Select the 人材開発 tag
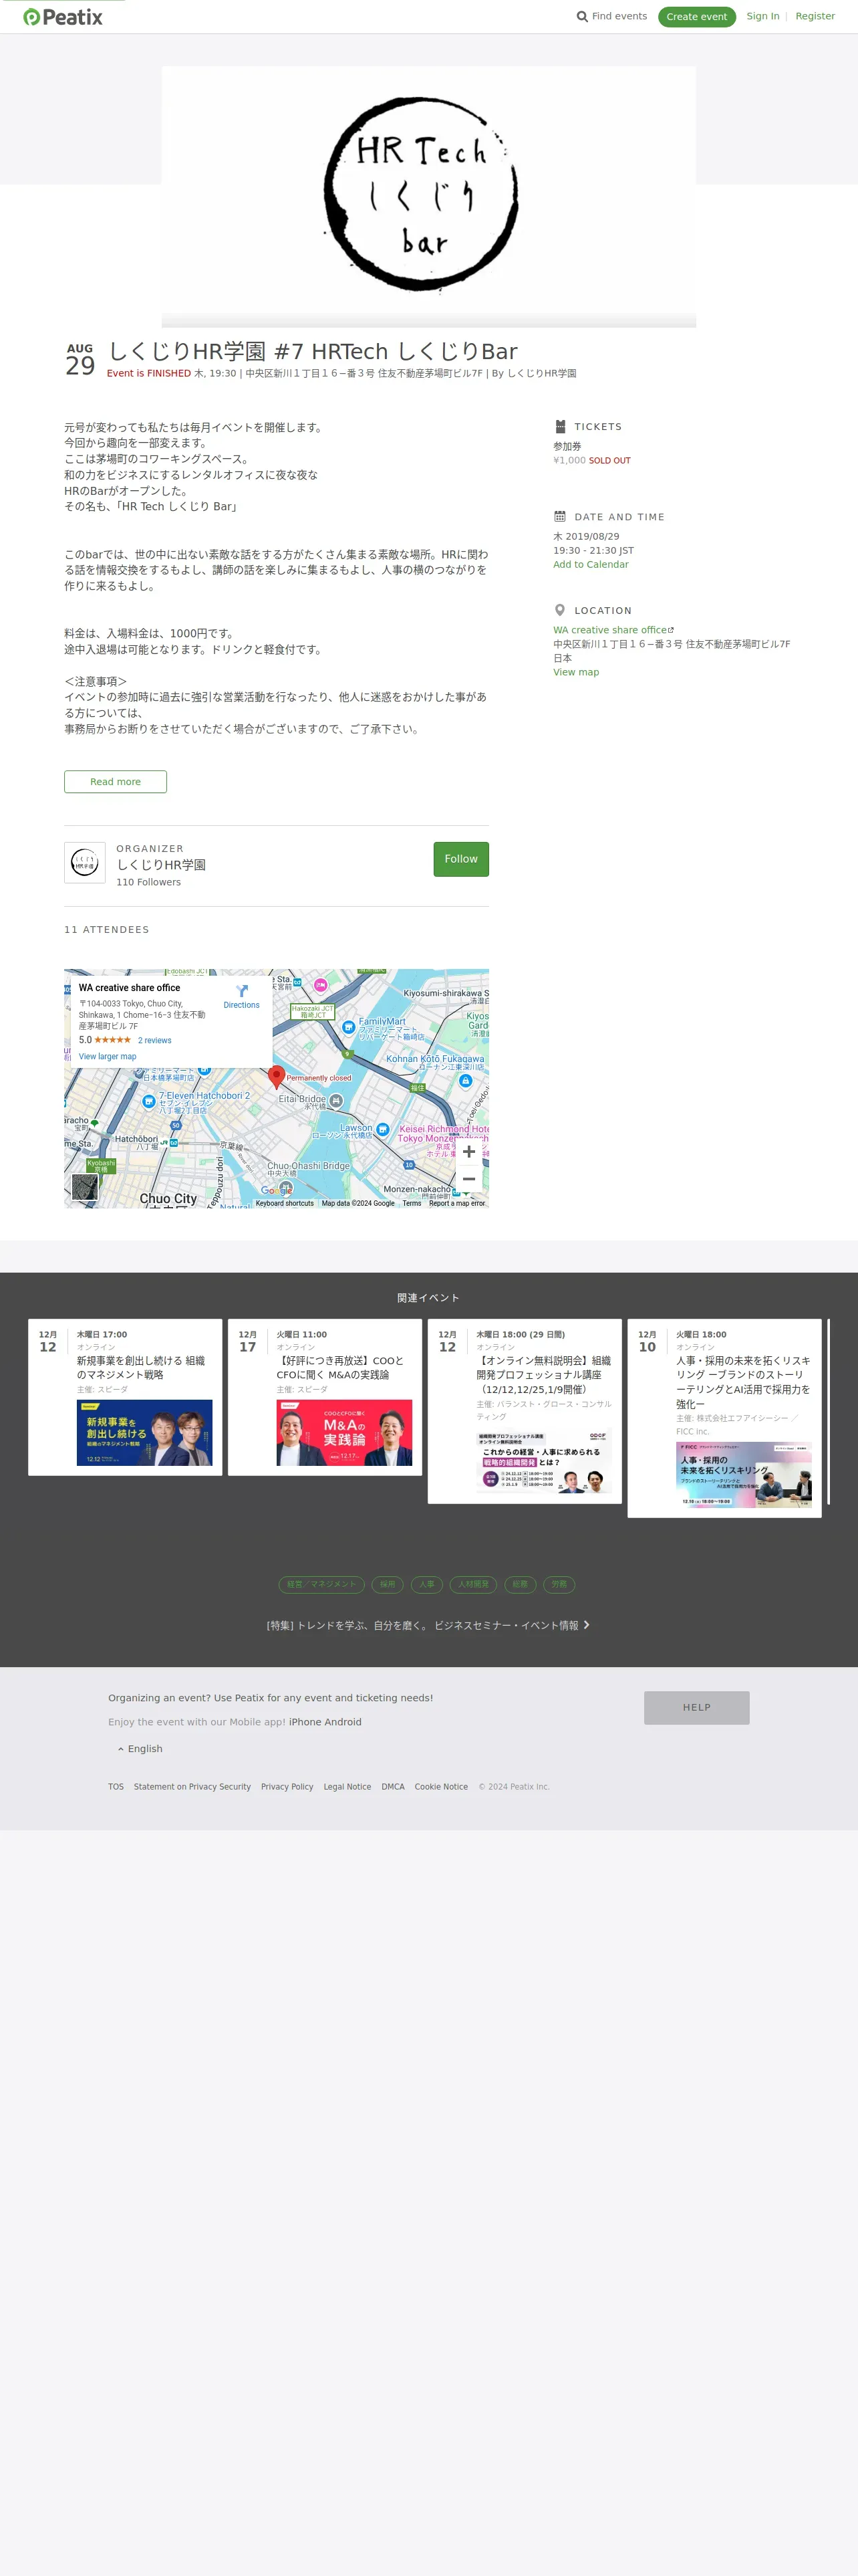 tap(474, 1584)
